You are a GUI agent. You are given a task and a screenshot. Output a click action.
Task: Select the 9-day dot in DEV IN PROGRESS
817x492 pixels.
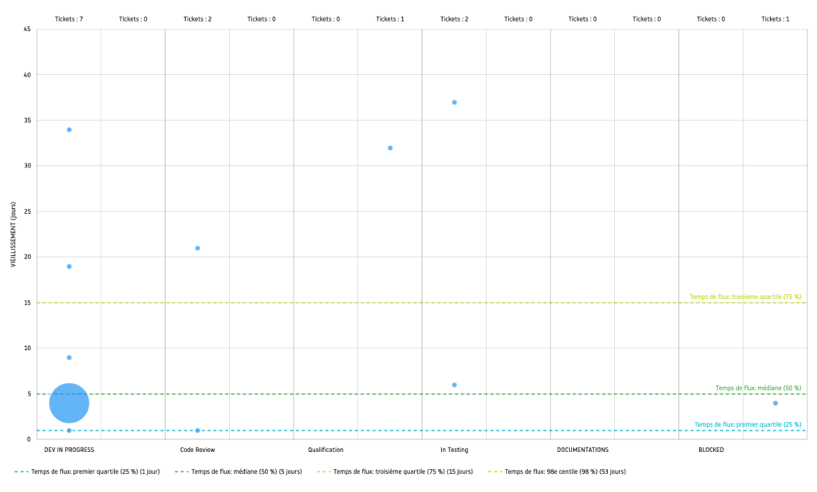point(69,357)
